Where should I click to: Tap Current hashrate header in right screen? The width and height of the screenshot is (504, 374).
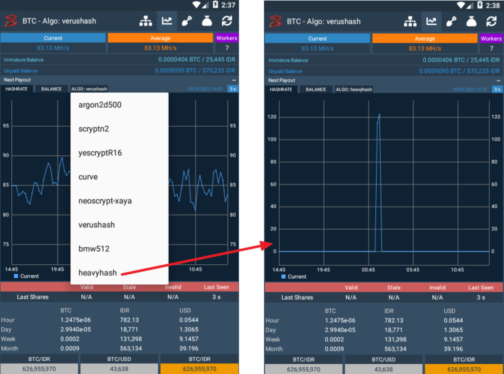point(318,39)
